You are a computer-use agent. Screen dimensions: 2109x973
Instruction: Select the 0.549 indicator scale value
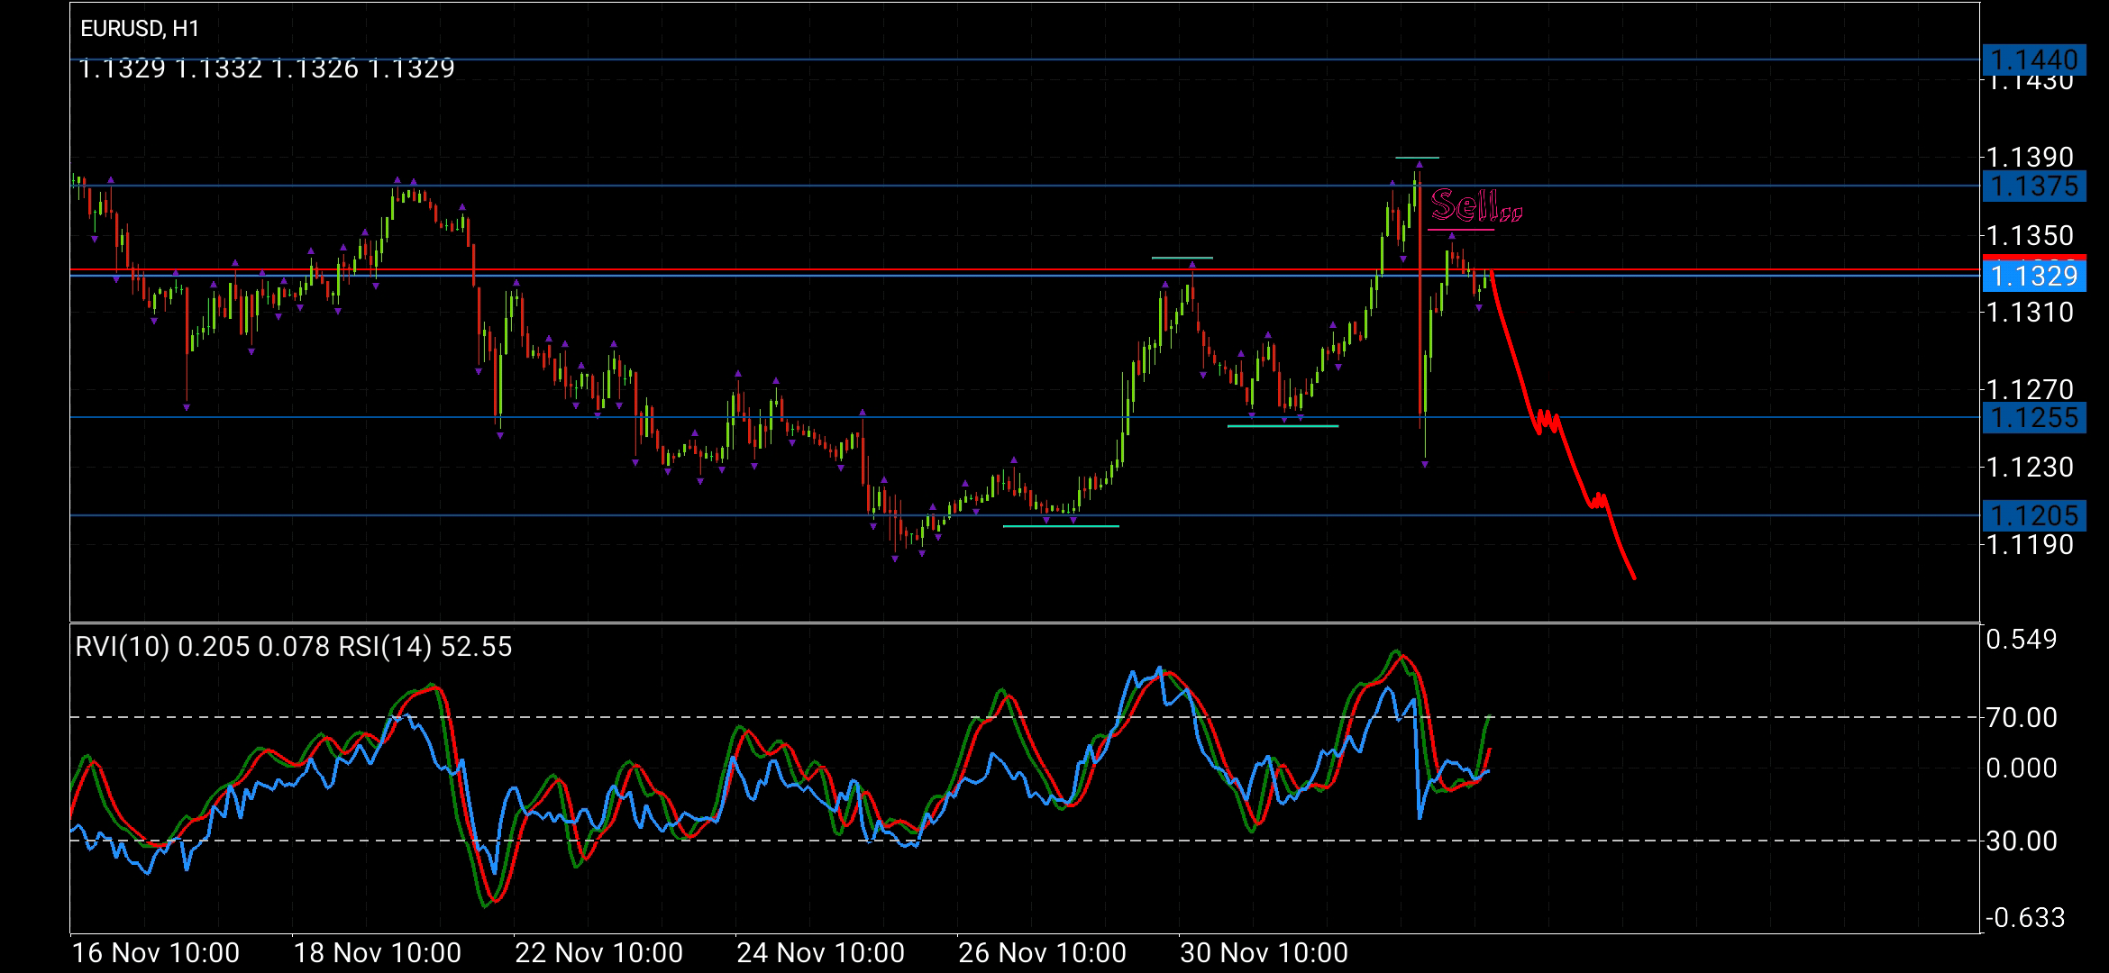coord(2022,640)
